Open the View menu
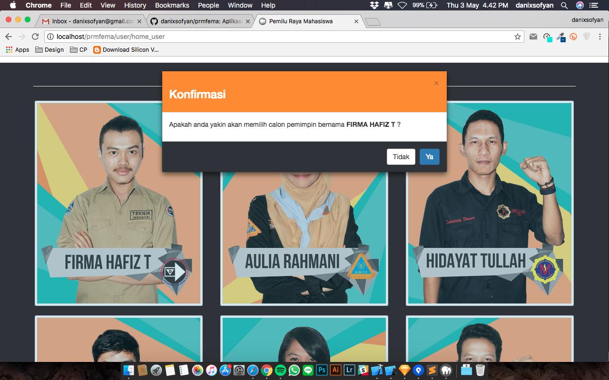609x380 pixels. point(108,5)
